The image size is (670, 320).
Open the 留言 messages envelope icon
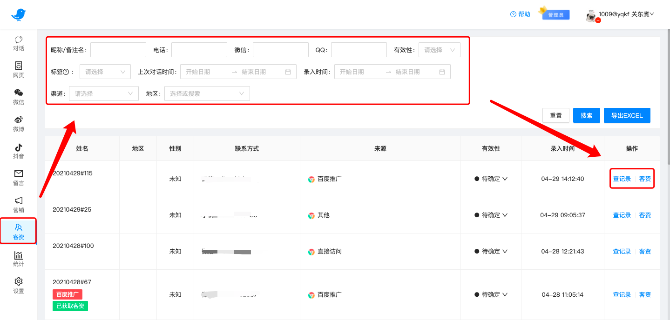(19, 178)
